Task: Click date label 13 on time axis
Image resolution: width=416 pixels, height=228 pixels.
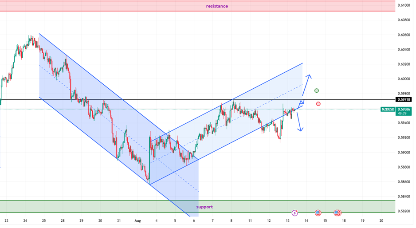Action: pyautogui.click(x=287, y=220)
